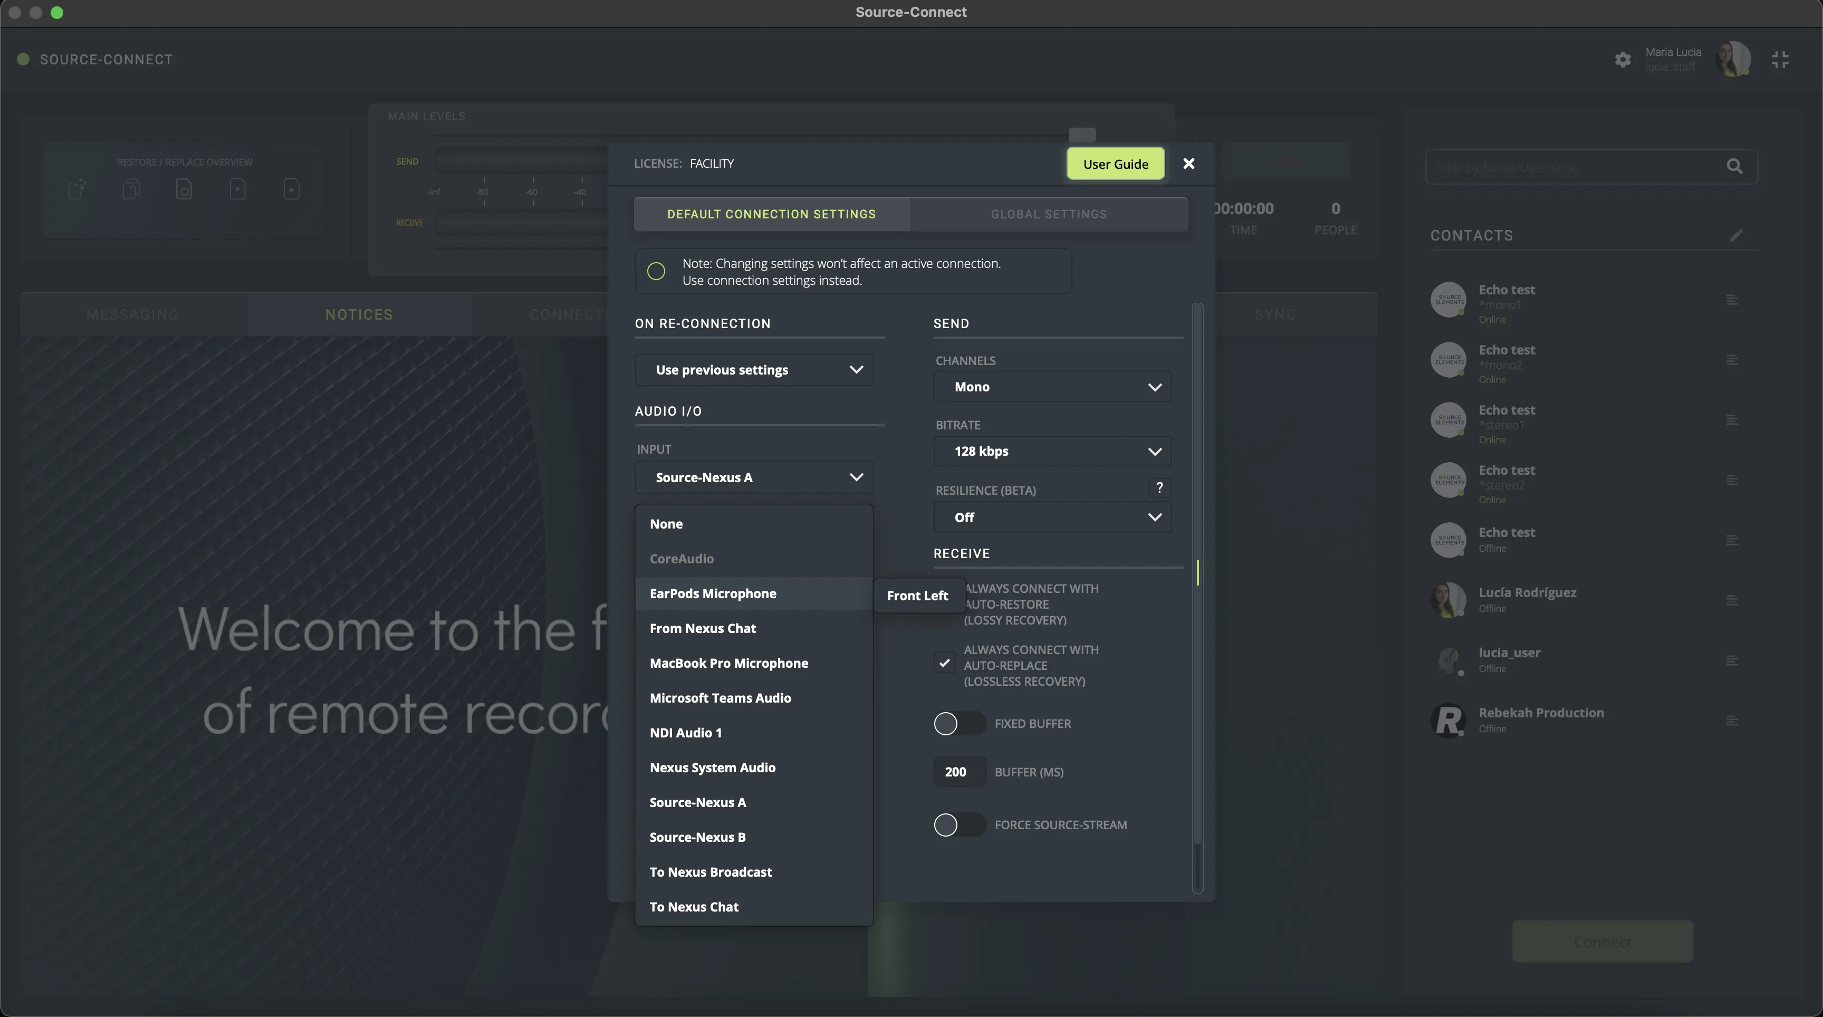Click the Echo test *mono1 avatar icon
The width and height of the screenshot is (1823, 1017).
click(1448, 300)
